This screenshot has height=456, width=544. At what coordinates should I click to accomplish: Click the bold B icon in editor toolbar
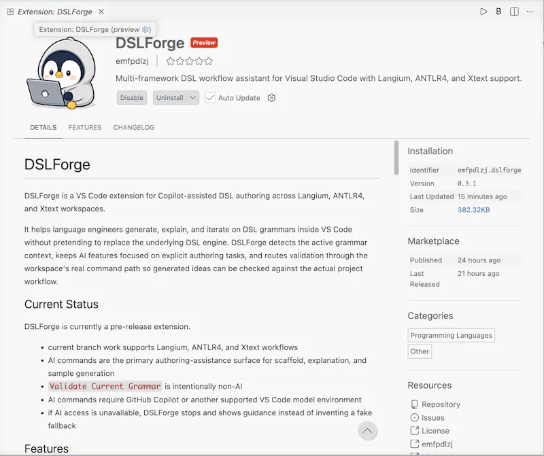(498, 12)
